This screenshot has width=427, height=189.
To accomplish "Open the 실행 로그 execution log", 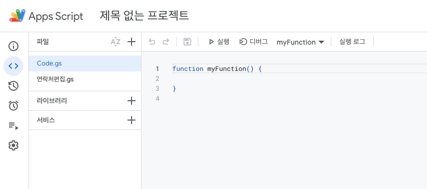I will 352,42.
